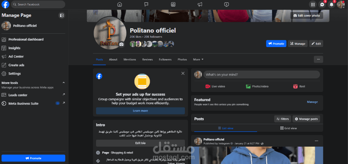Image resolution: width=348 pixels, height=164 pixels.
Task: Click the 20K followers text
Action: [153, 37]
